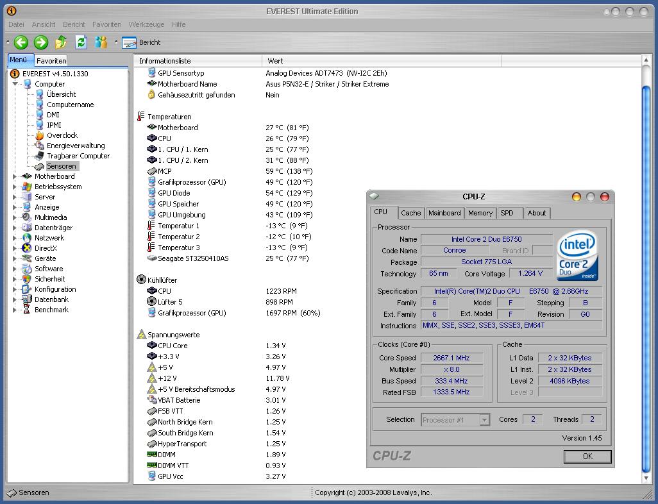Click the folder Up-level toolbar icon
This screenshot has width=658, height=504.
tap(61, 42)
